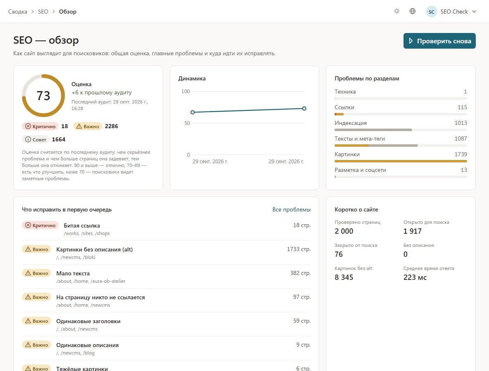This screenshot has width=489, height=371.
Task: Click the Совет badge next to 1664
Action: [36, 139]
